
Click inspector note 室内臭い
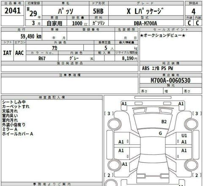click(x=10, y=116)
